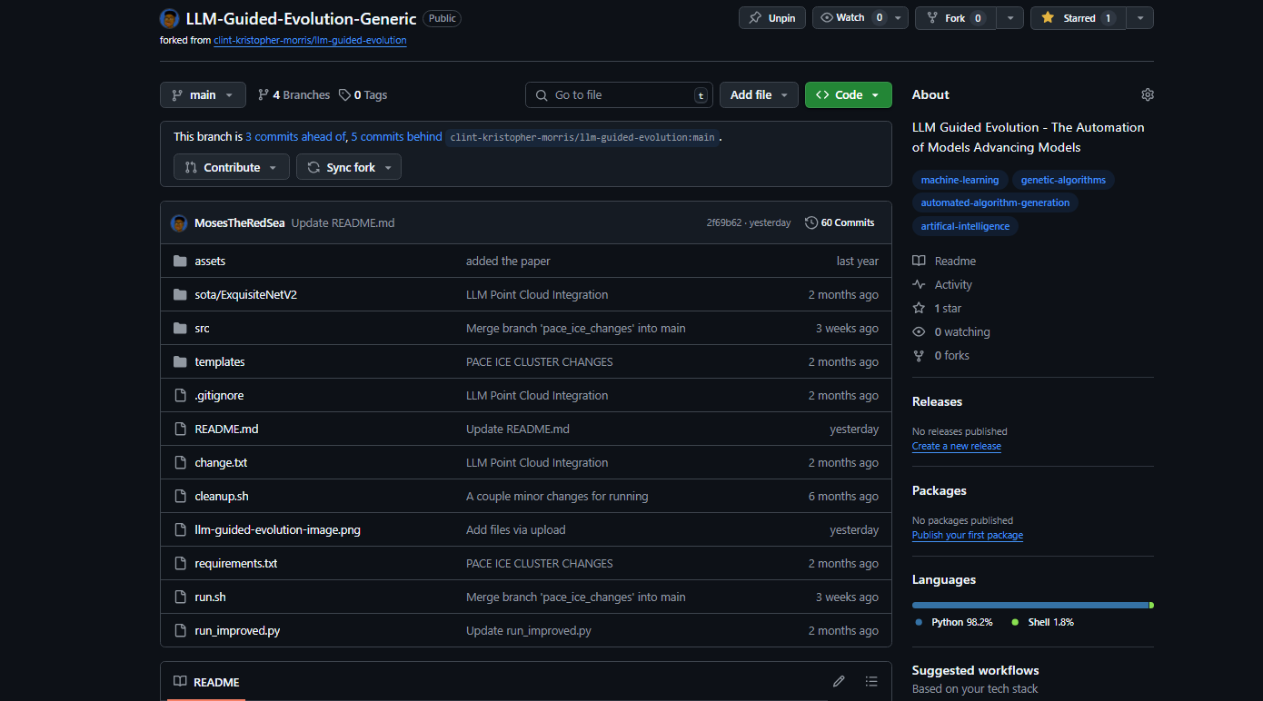Image resolution: width=1263 pixels, height=701 pixels.
Task: Open the 4 Branches page
Action: 293,94
